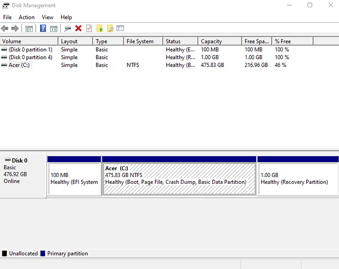Sort by the Layout column header
Image resolution: width=339 pixels, height=269 pixels.
point(75,41)
